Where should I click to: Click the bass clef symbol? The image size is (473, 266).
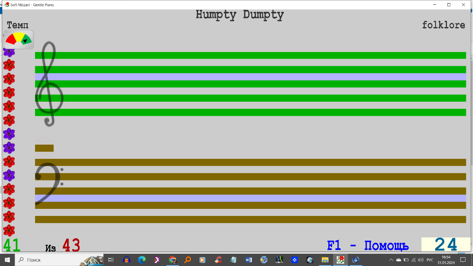click(49, 184)
